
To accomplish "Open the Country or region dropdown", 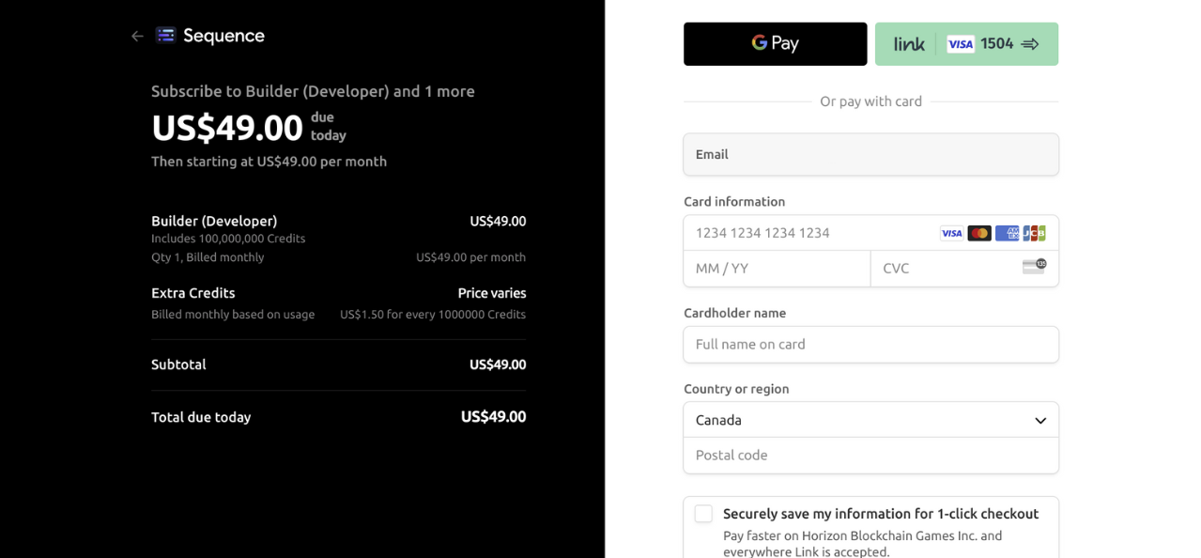I will (x=870, y=420).
